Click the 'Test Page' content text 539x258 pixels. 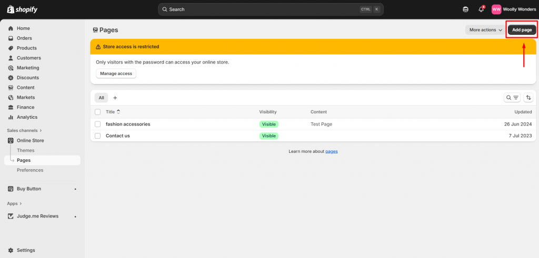[322, 124]
